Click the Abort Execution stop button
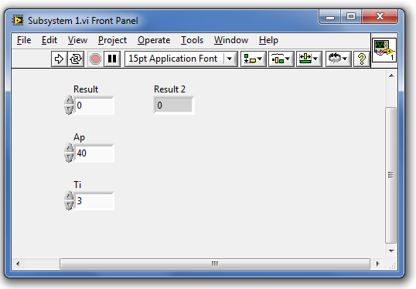Image resolution: width=416 pixels, height=289 pixels. click(95, 59)
